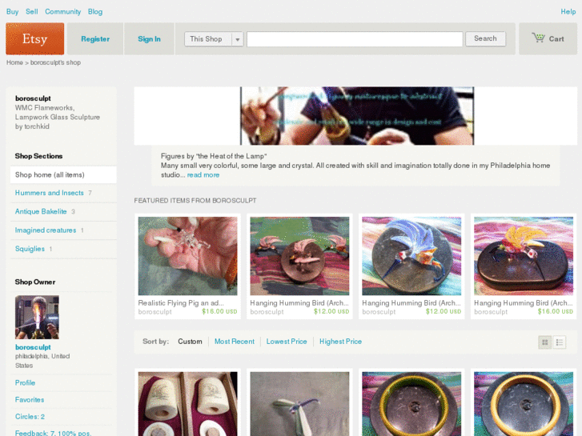Sort items by Lowest Price
The image size is (582, 436).
[287, 342]
